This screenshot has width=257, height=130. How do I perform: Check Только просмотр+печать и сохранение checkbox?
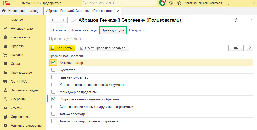[x=53, y=121]
